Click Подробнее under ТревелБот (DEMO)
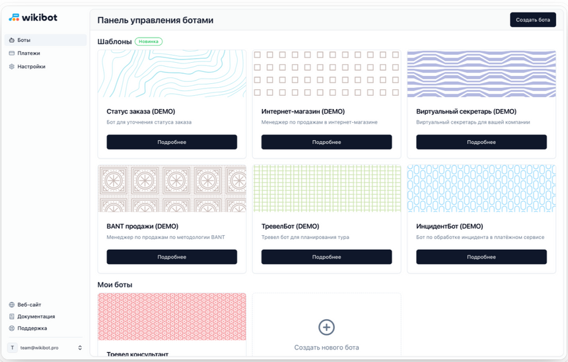The width and height of the screenshot is (568, 362). (x=326, y=257)
